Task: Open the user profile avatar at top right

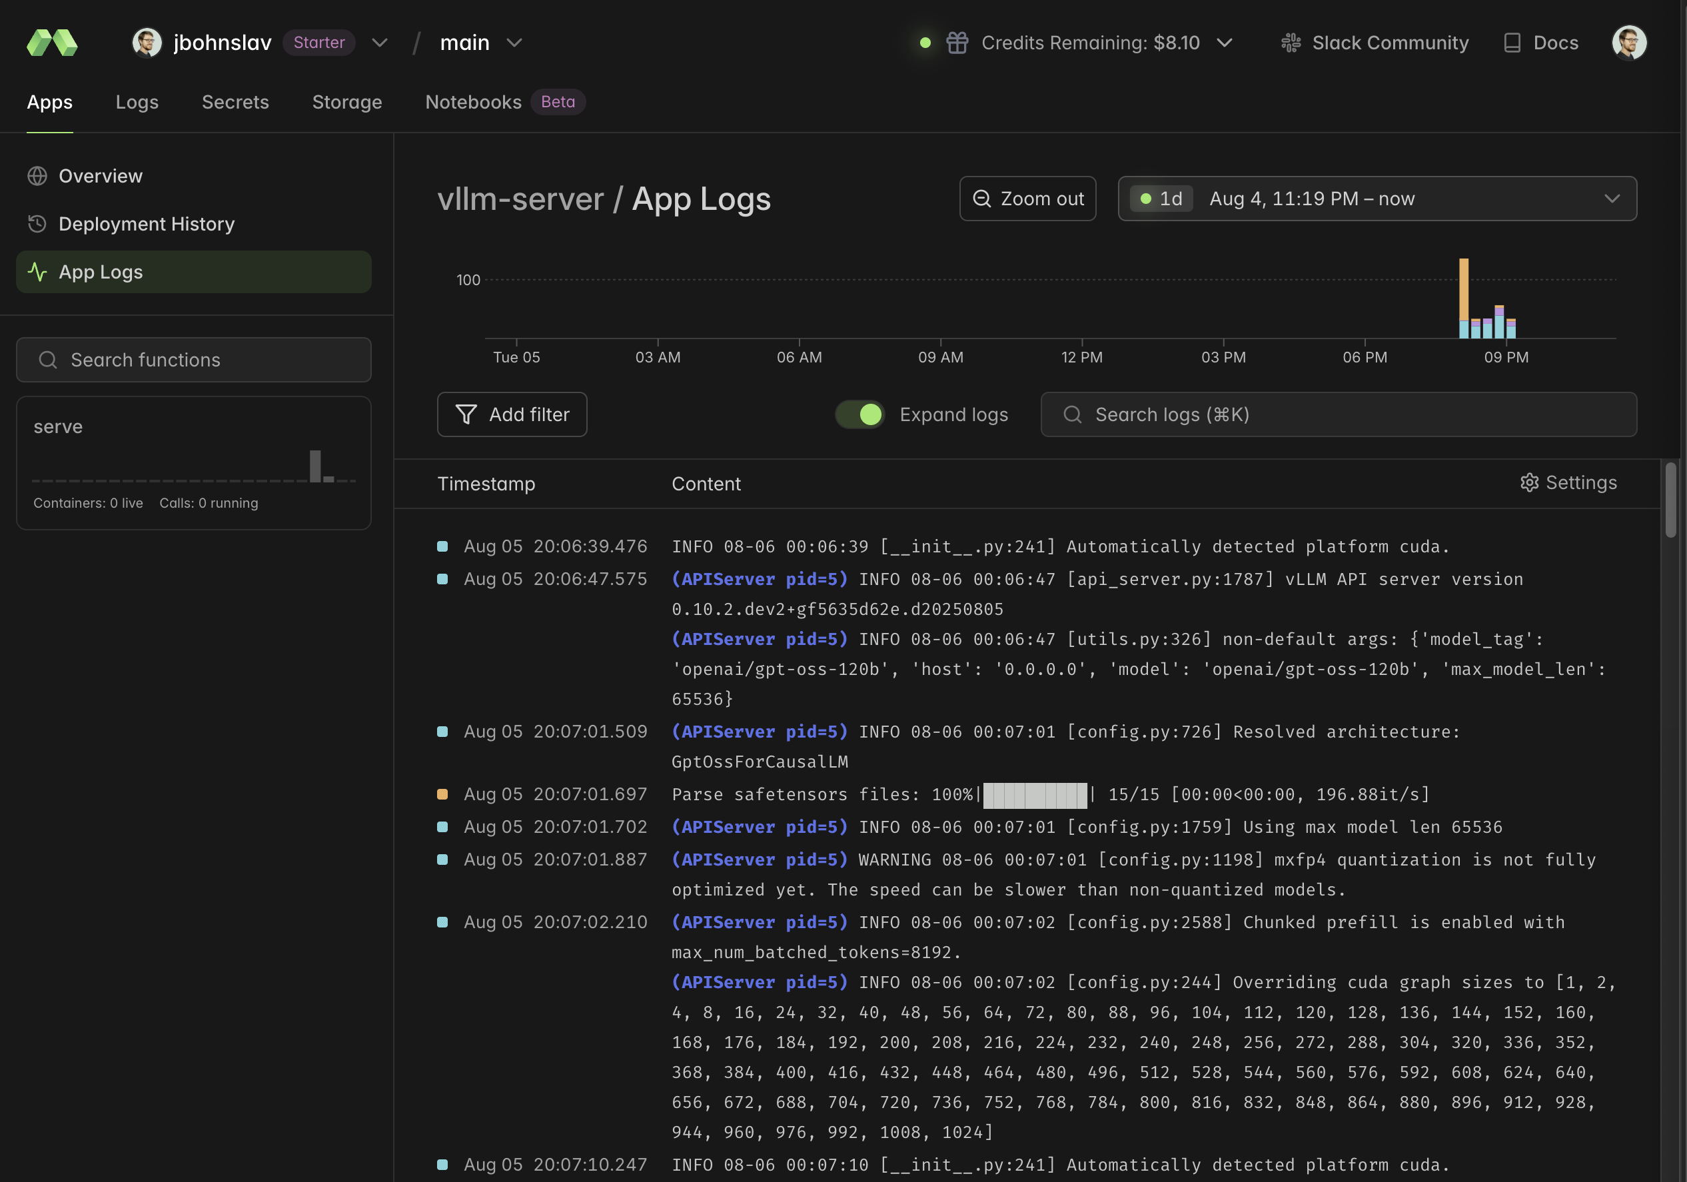Action: pos(1630,43)
